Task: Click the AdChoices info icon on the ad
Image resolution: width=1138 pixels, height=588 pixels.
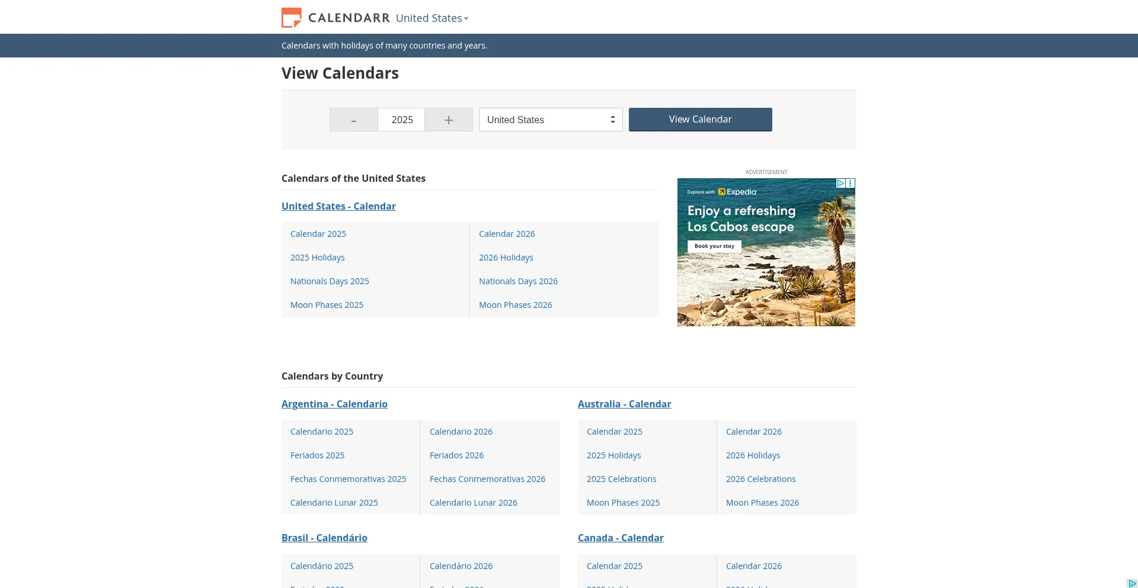Action: tap(840, 184)
